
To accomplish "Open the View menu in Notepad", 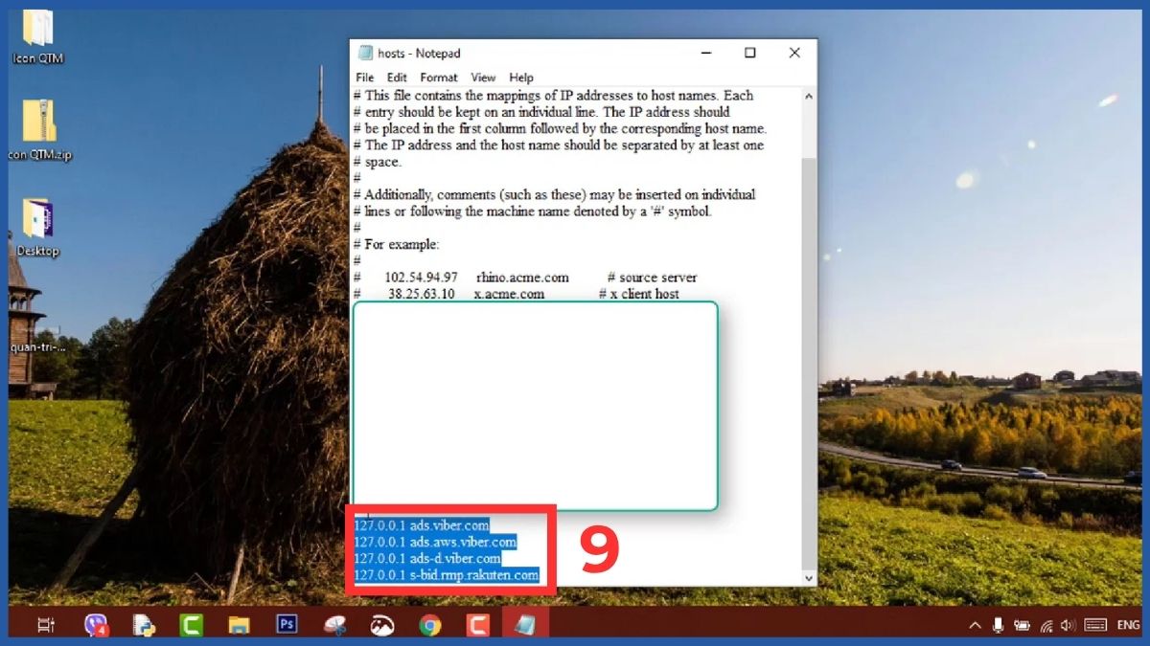I will click(483, 78).
